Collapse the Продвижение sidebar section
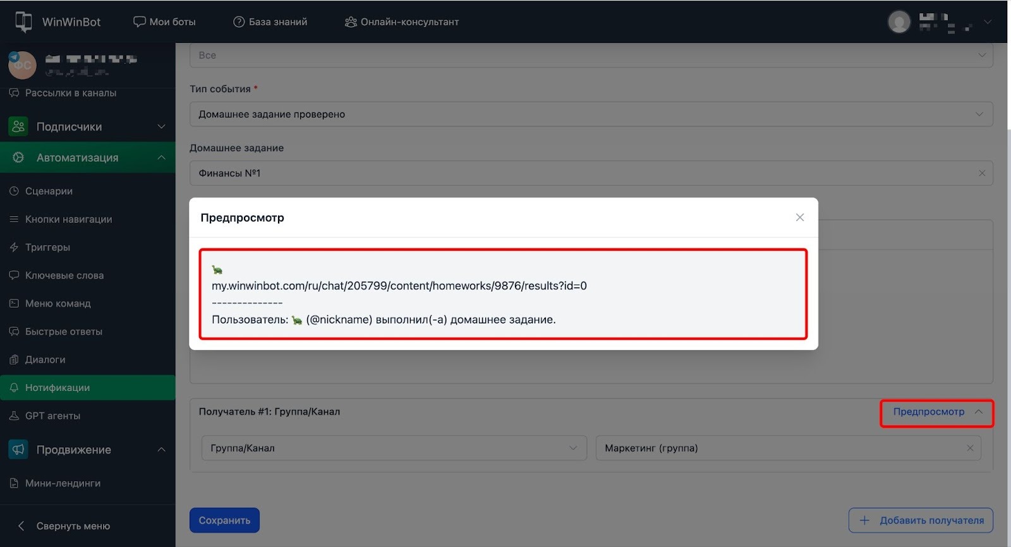This screenshot has height=547, width=1011. [x=161, y=450]
